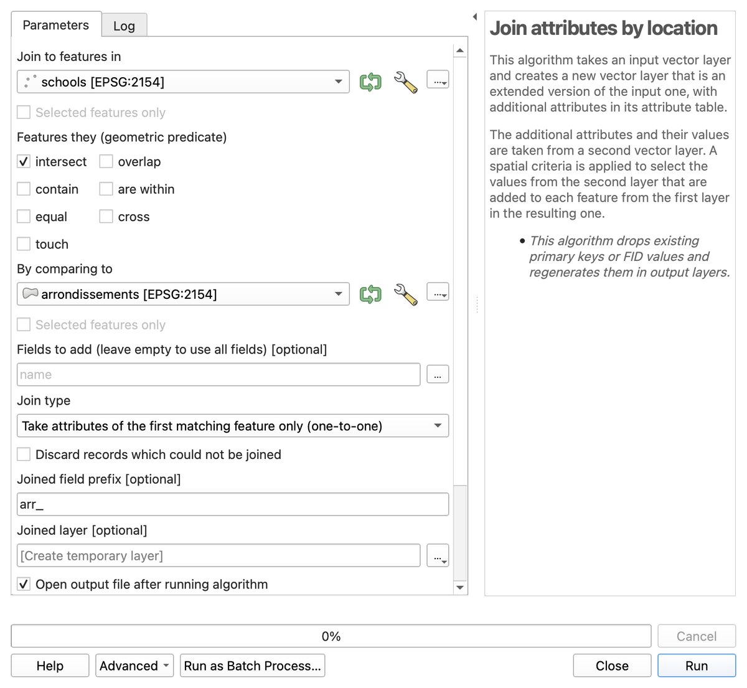Collapse help panel using the small arrow
The image size is (747, 688).
coord(475,17)
